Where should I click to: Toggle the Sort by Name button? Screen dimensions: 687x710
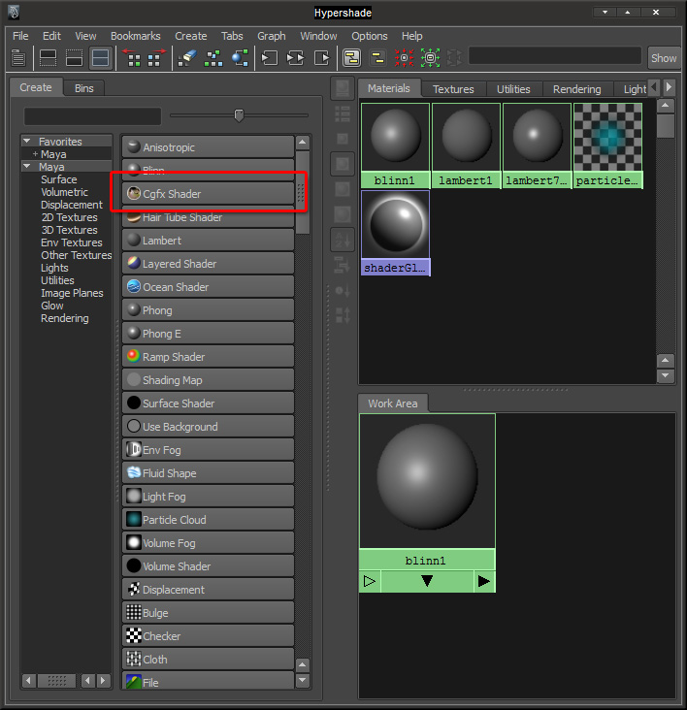[343, 240]
